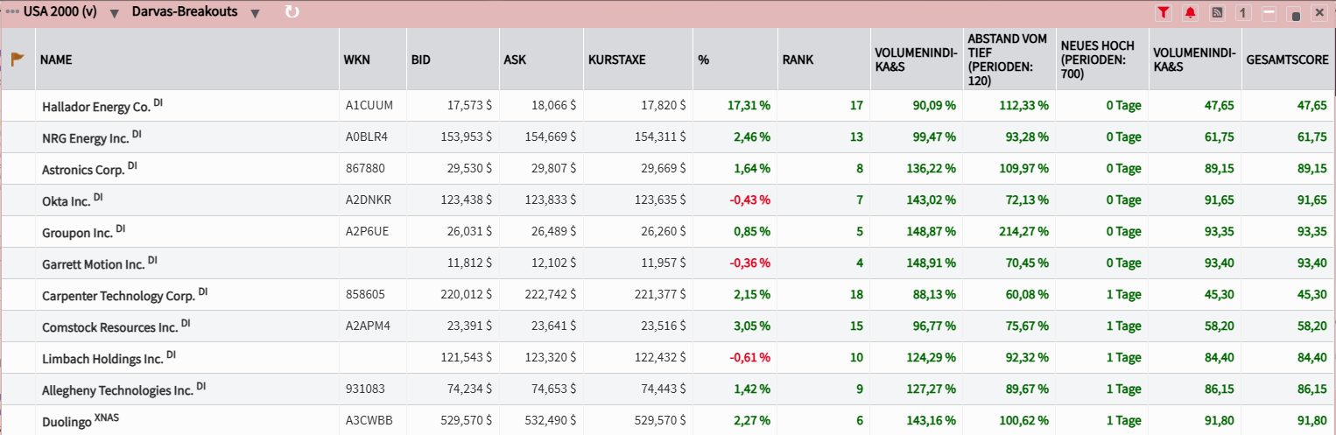The image size is (1336, 435).
Task: Click ask price 222,742 $
Action: [x=551, y=295]
